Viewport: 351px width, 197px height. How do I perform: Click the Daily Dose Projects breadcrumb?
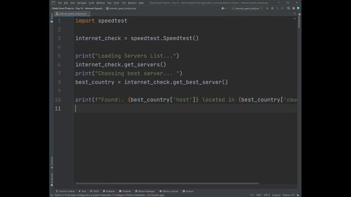(x=77, y=8)
